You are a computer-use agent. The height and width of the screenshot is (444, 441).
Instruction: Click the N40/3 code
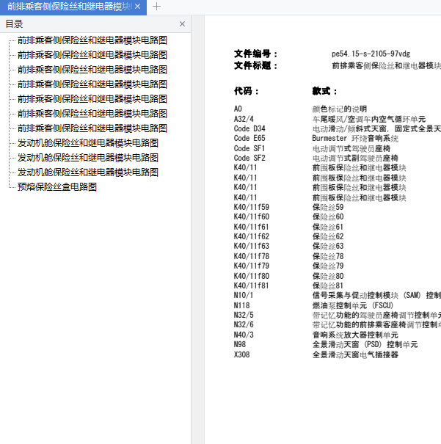[244, 335]
